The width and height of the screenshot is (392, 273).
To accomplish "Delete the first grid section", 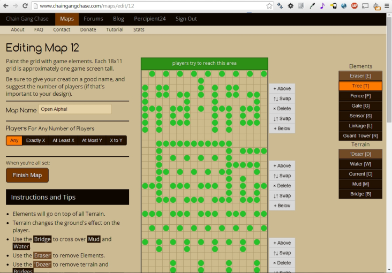I will coord(282,109).
